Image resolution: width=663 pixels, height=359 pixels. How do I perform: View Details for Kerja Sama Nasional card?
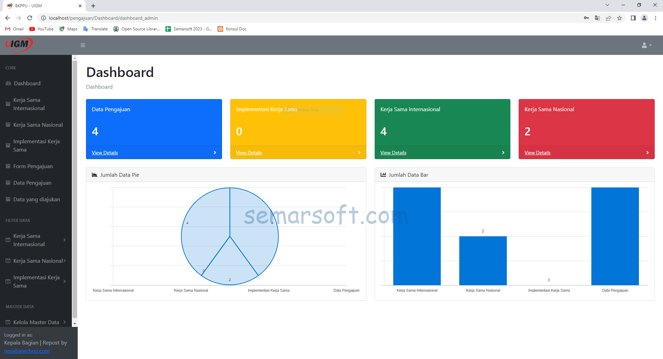coord(537,153)
